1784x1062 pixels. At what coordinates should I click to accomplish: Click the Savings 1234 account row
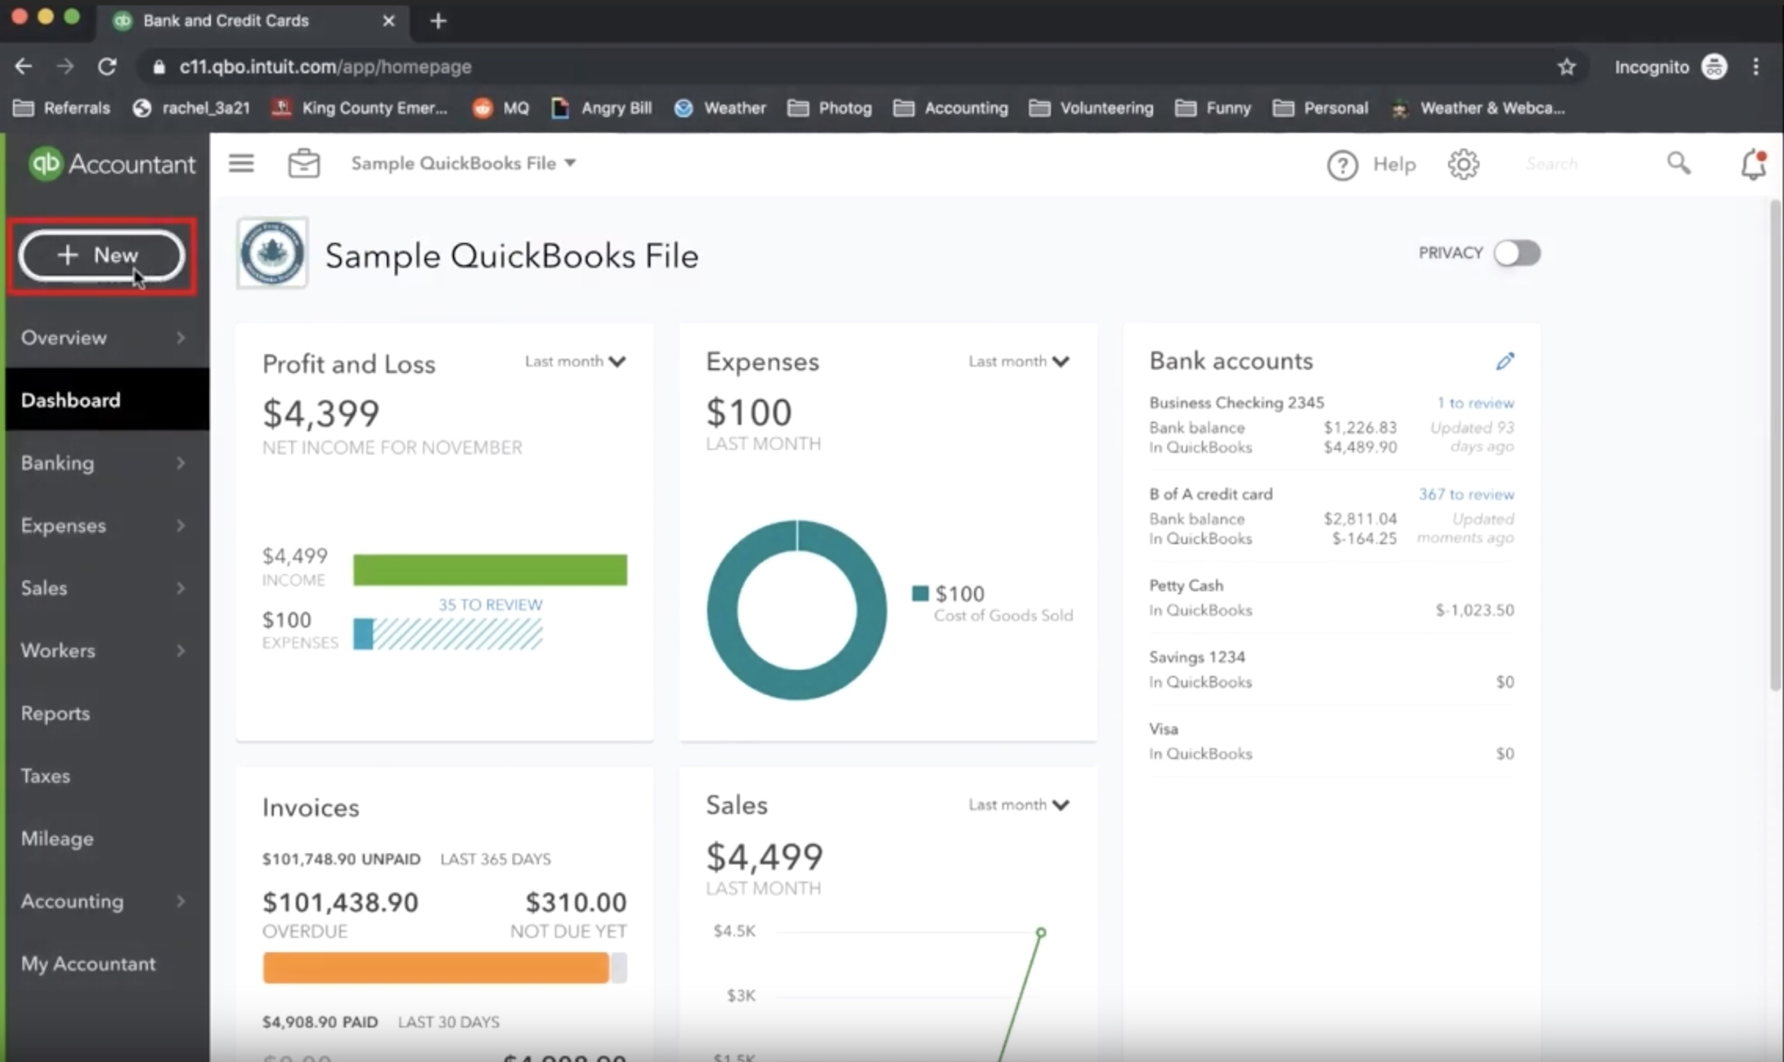(1331, 670)
